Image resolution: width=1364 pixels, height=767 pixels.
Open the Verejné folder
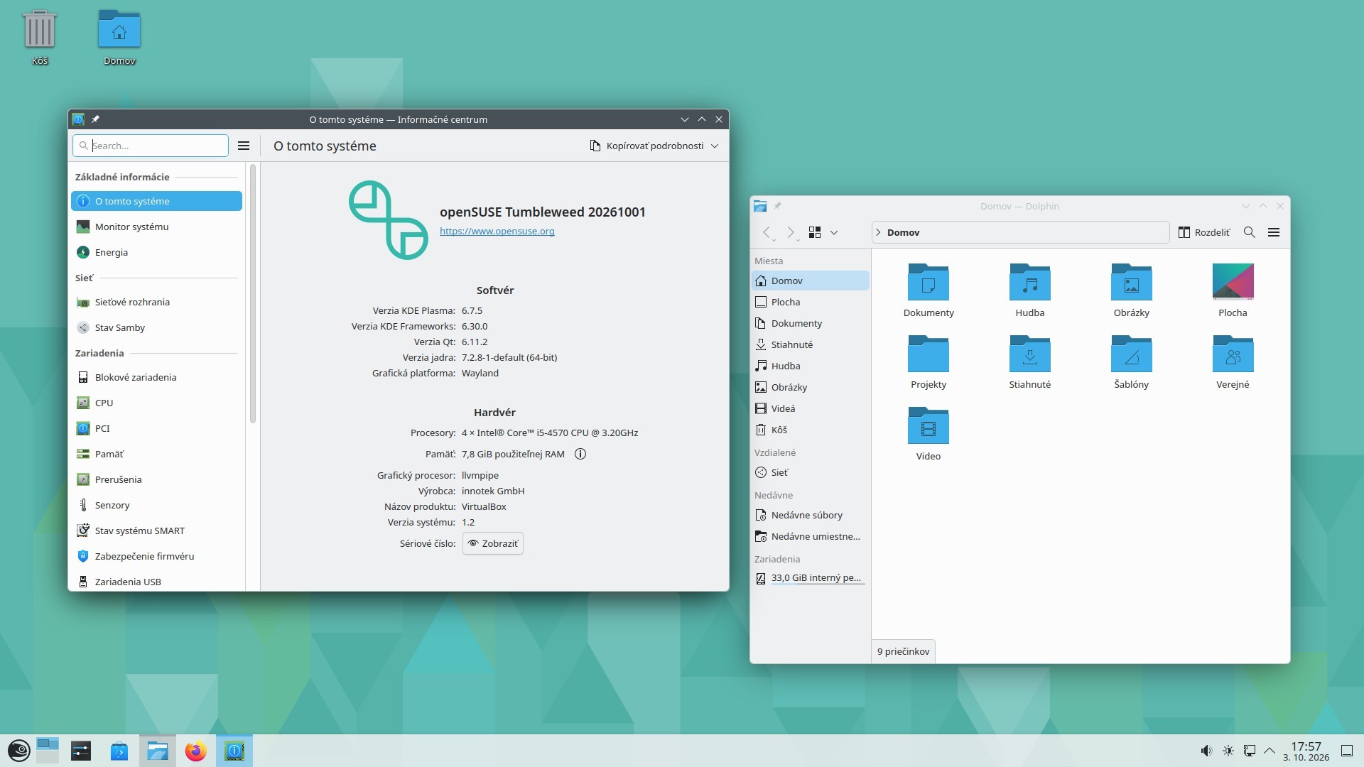1233,361
